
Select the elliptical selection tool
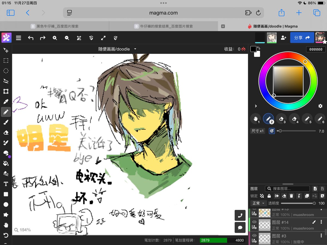click(x=6, y=71)
